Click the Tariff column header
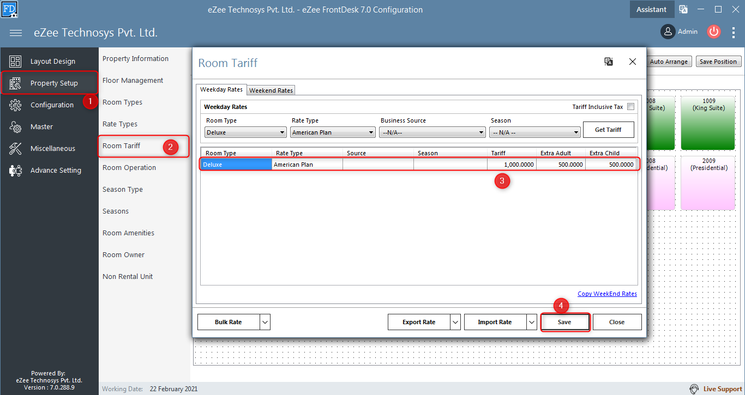This screenshot has width=745, height=395. click(x=512, y=153)
